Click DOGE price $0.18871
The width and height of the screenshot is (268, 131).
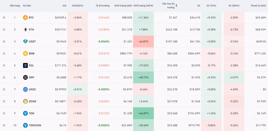tap(61, 101)
